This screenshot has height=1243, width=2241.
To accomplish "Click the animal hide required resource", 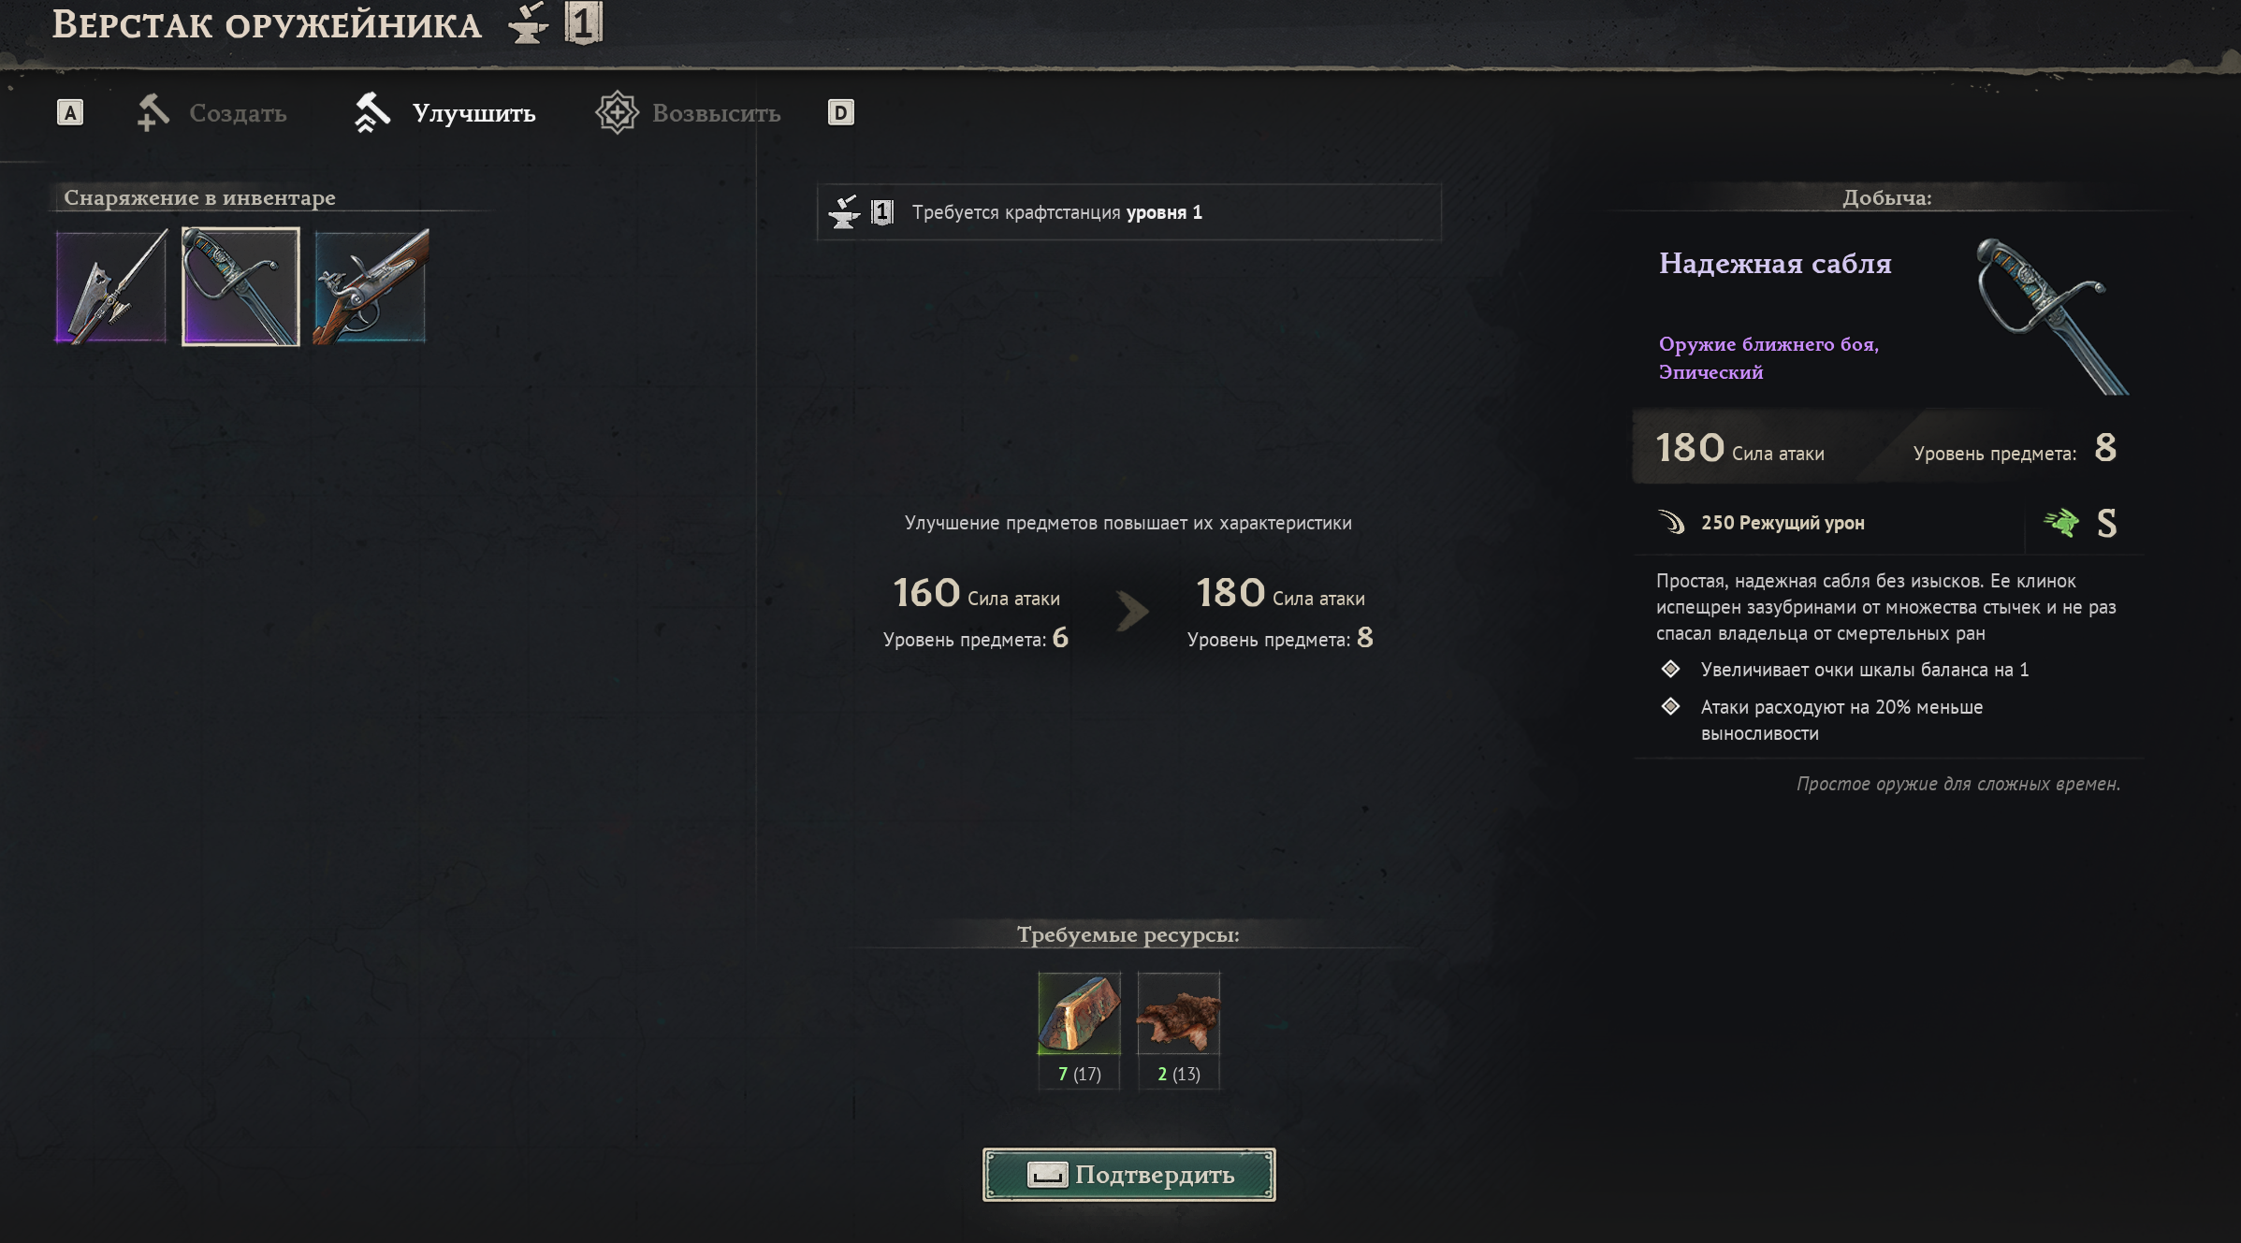I will coord(1178,1014).
